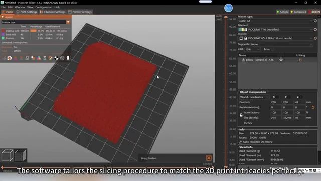Image resolution: width=321 pixels, height=181 pixels.
Task: Click Internal infill red color swatch
Action: coord(3,31)
